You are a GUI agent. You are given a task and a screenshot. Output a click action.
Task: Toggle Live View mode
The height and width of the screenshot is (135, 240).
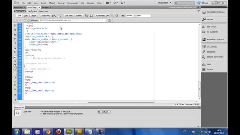(69, 16)
